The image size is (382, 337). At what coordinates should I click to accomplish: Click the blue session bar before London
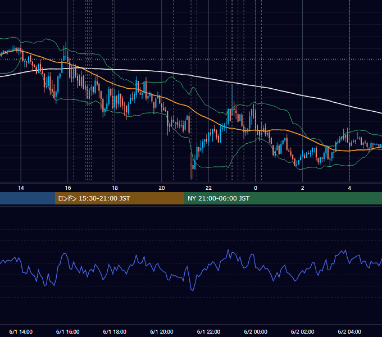pos(28,198)
